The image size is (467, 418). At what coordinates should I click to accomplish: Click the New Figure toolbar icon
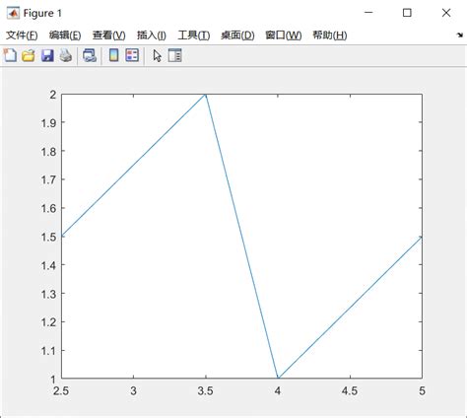[x=10, y=55]
